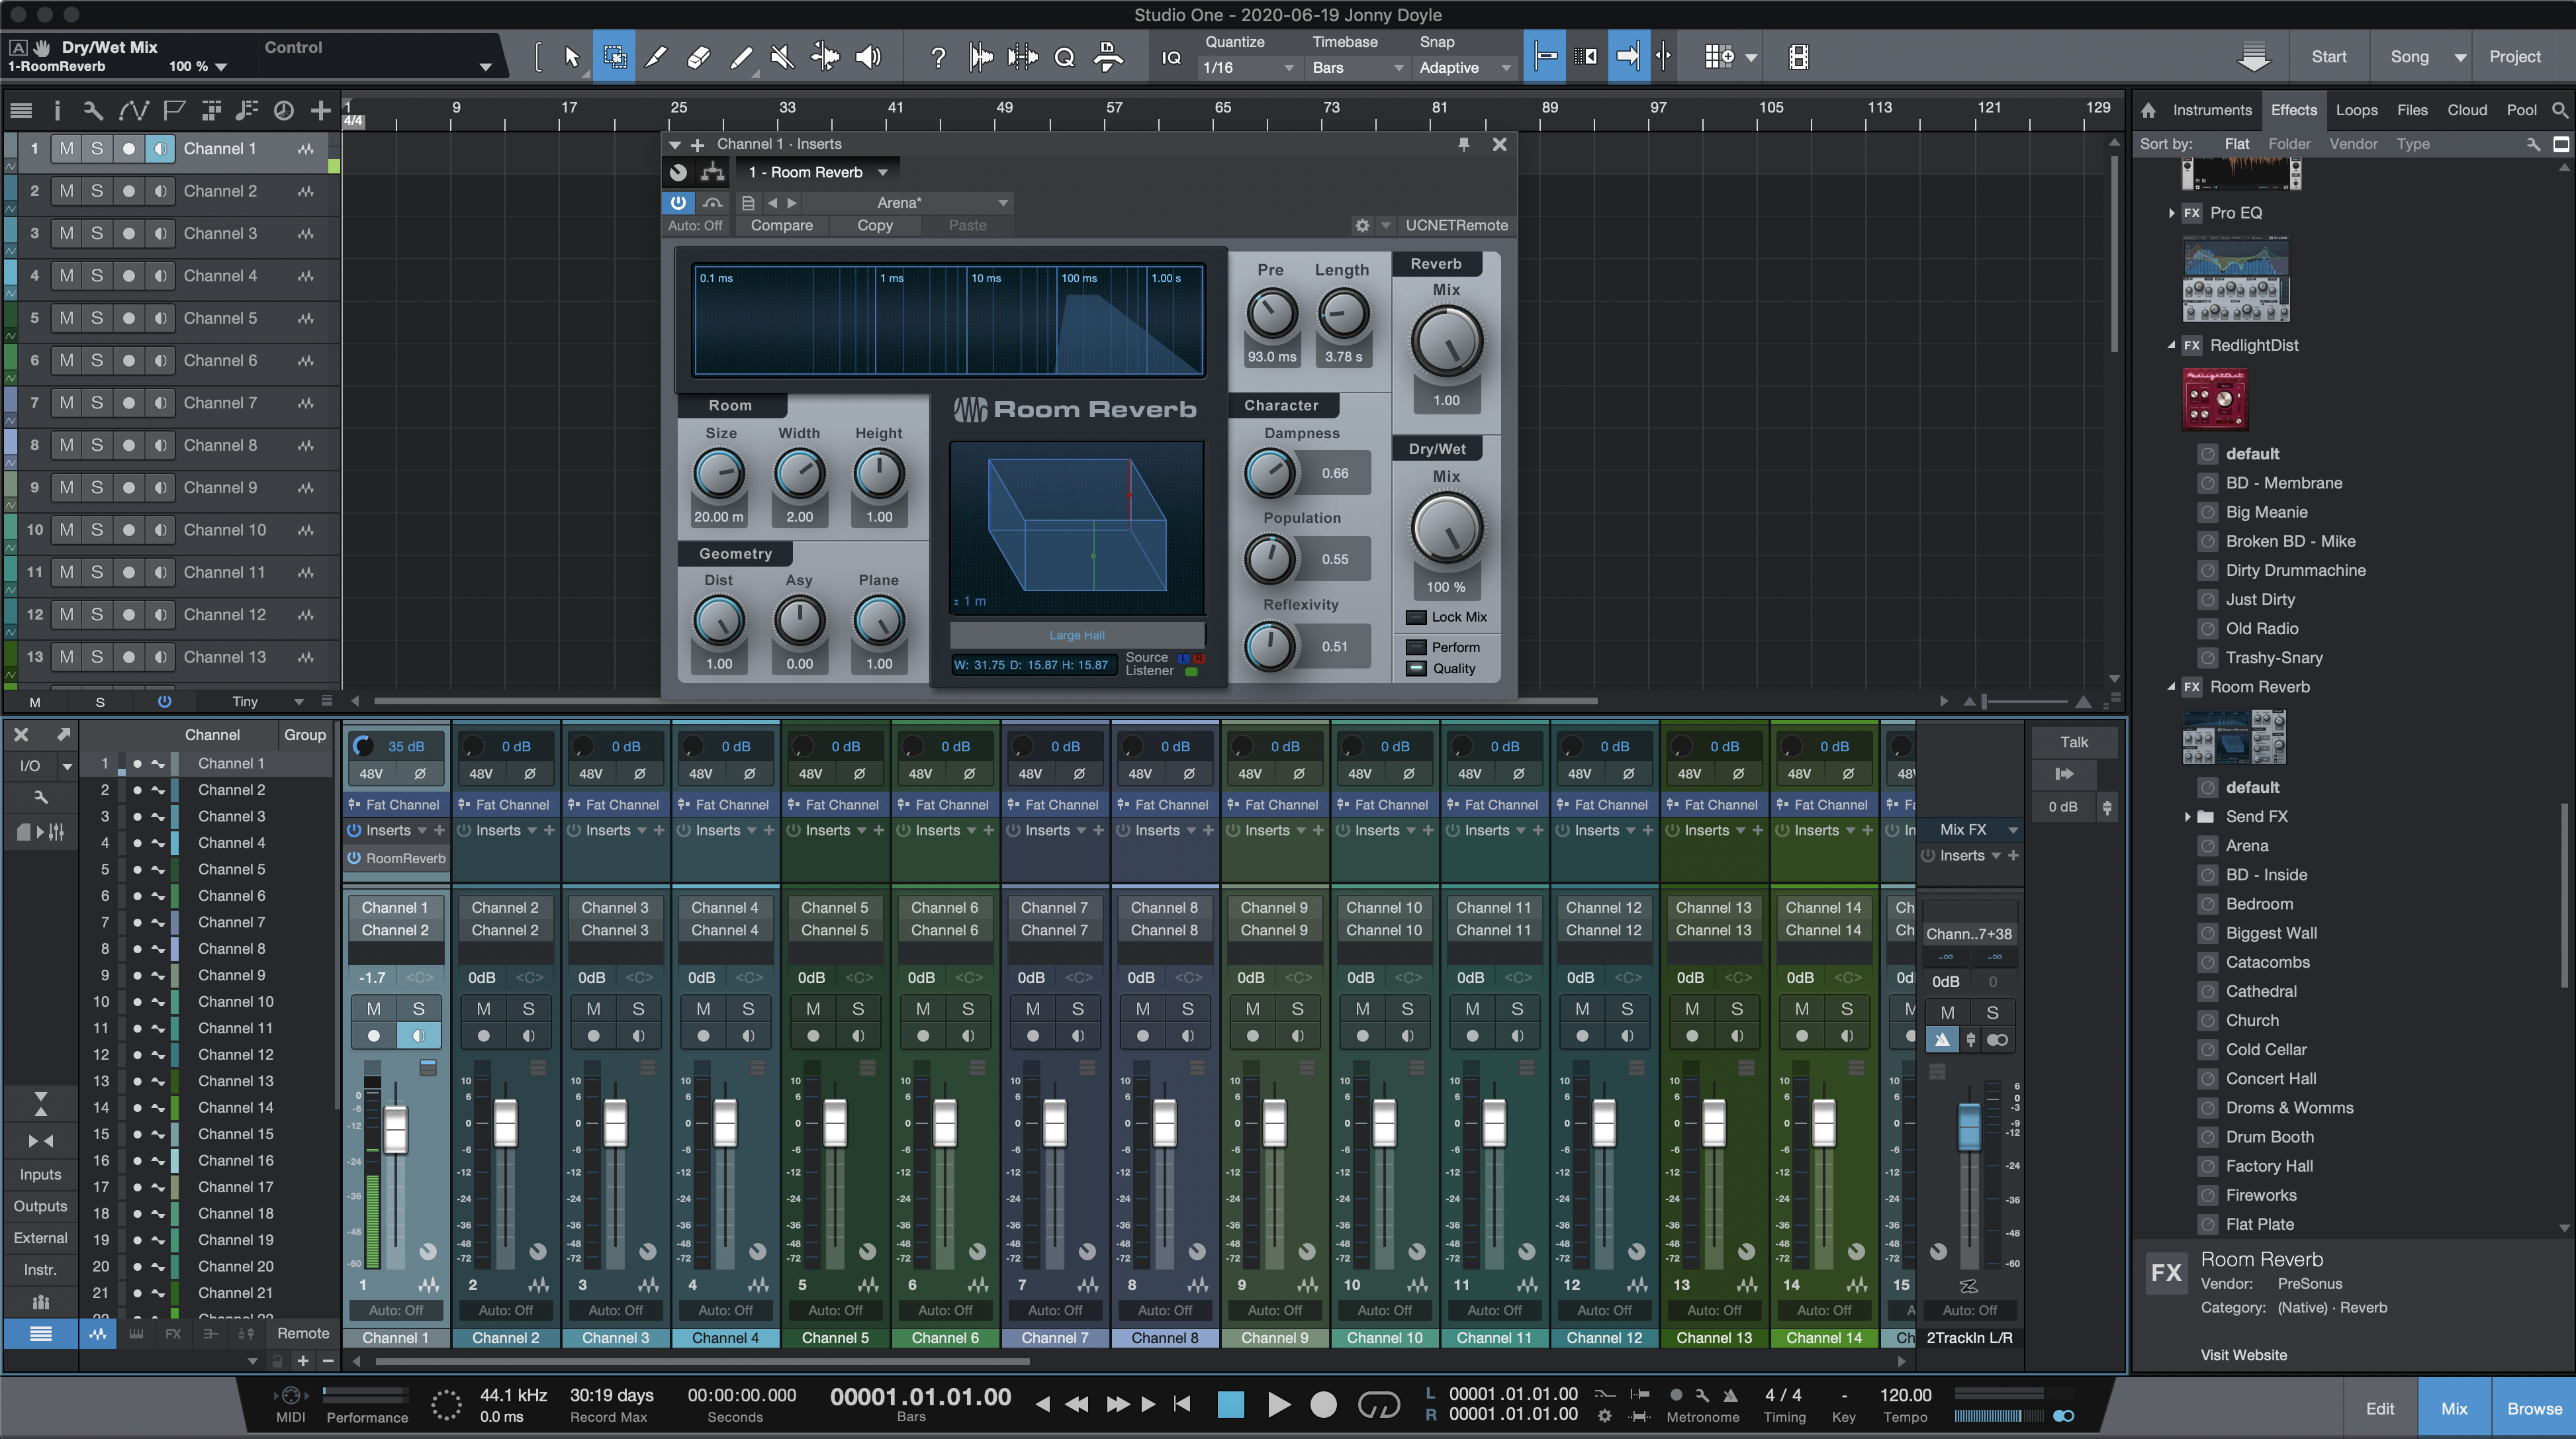This screenshot has width=2576, height=1439.
Task: Open the Start page
Action: pyautogui.click(x=2328, y=57)
